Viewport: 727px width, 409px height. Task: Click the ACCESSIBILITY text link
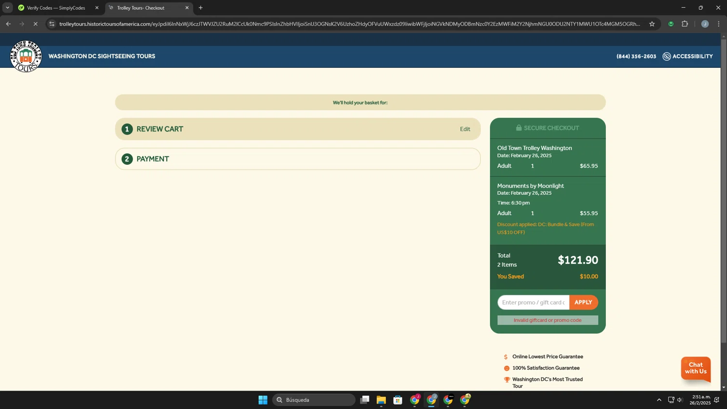[x=693, y=56]
